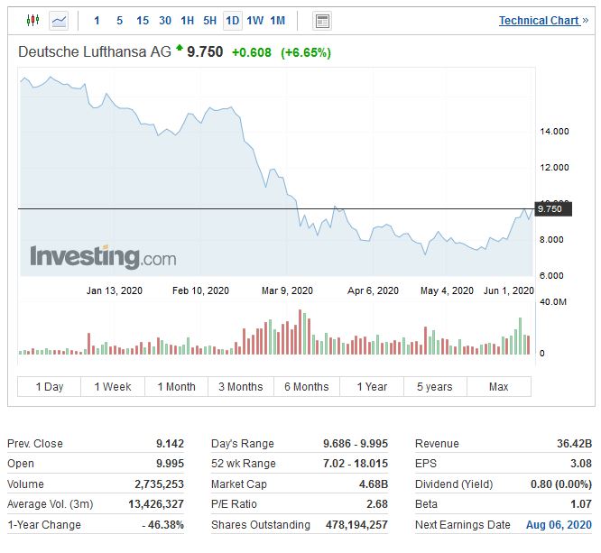This screenshot has width=601, height=553.
Task: Click the P/E Ratio value 2.68
Action: pos(377,504)
